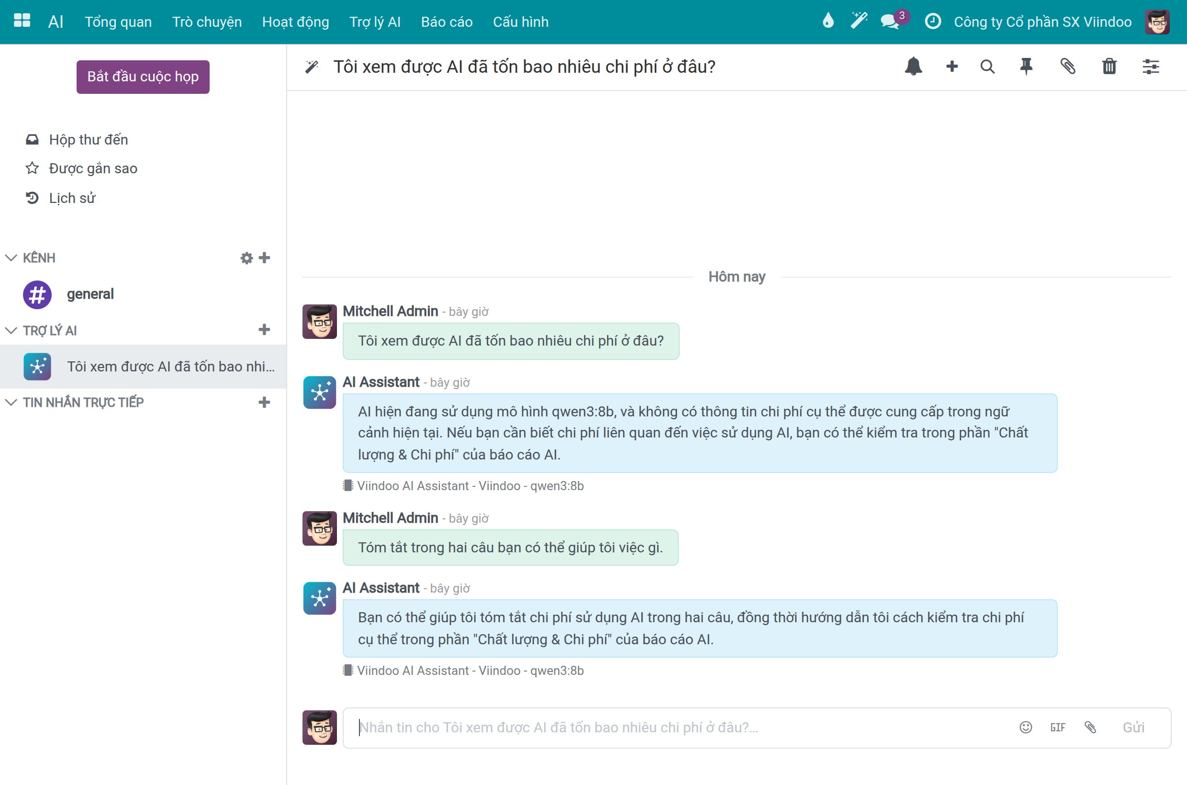Start a new direct message with plus
The width and height of the screenshot is (1187, 785).
pos(264,402)
